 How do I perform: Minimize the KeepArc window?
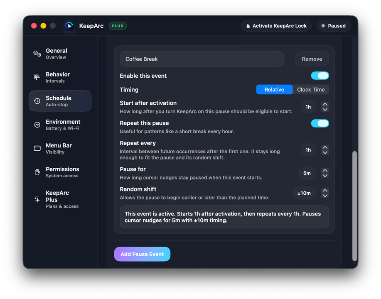coord(43,26)
